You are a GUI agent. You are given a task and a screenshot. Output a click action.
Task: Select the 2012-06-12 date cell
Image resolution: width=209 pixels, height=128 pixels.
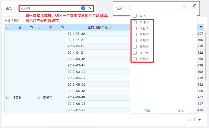98,91
